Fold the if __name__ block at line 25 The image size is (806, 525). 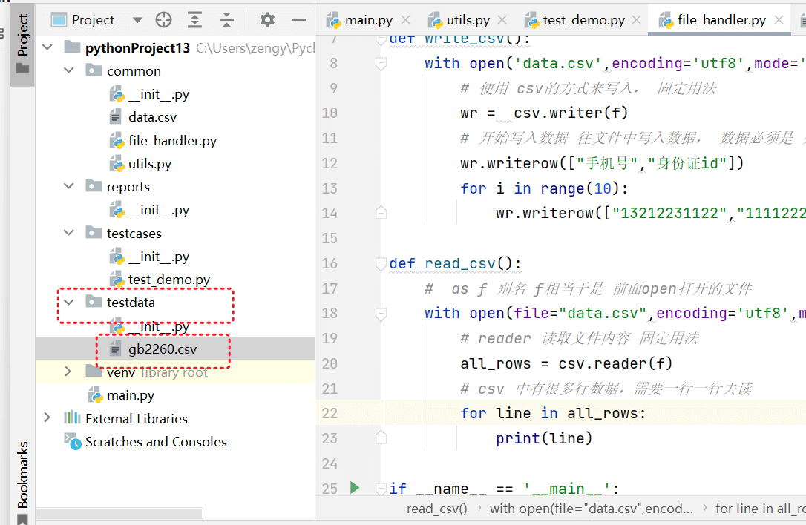[x=381, y=489]
